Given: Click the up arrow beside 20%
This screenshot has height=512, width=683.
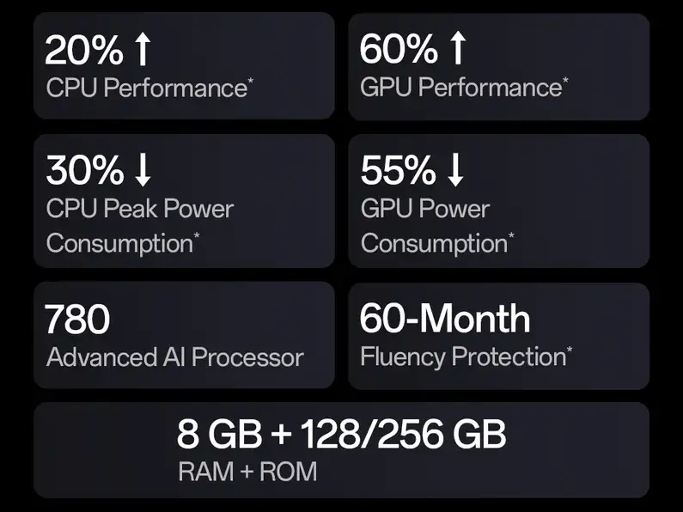Looking at the screenshot, I should click(x=143, y=52).
